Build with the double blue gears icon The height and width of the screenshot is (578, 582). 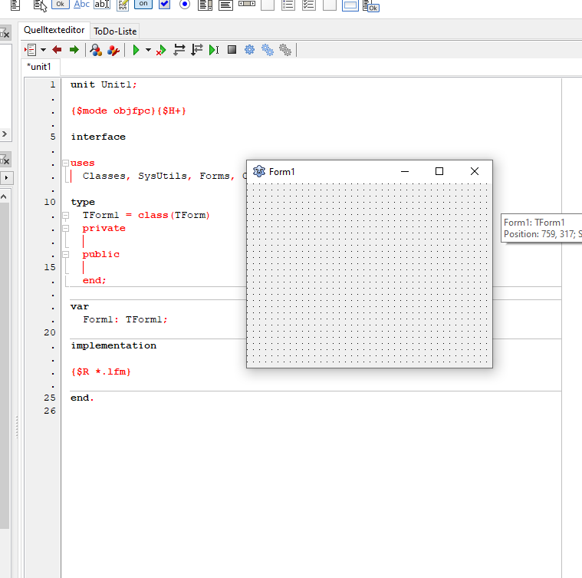(x=268, y=50)
